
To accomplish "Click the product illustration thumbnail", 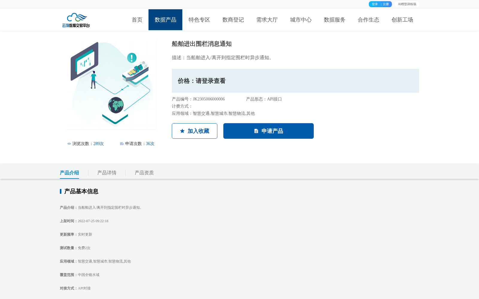I will tap(111, 85).
